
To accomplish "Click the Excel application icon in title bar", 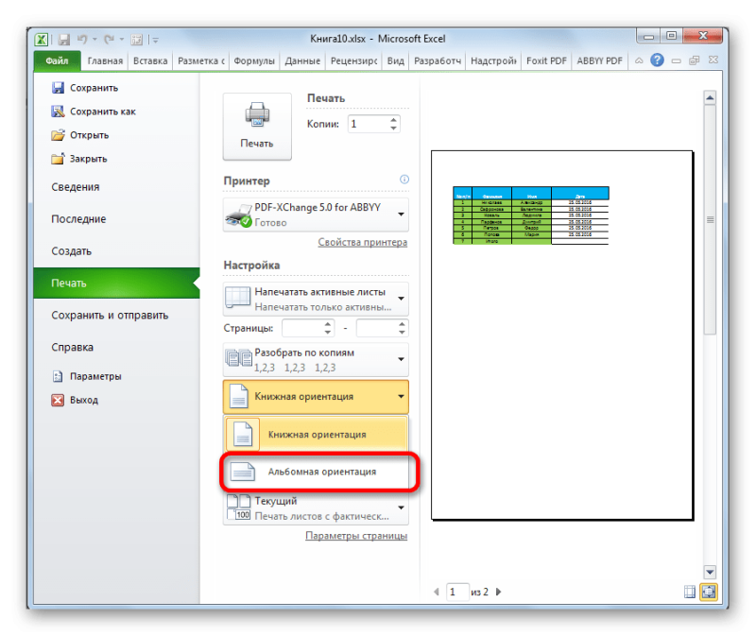I will (x=42, y=39).
